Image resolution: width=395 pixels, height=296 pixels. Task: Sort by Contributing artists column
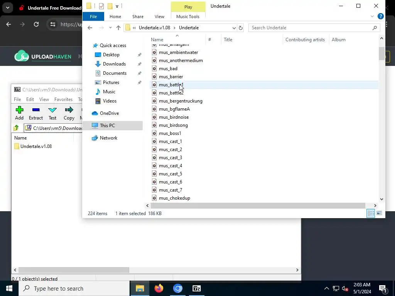pyautogui.click(x=306, y=40)
